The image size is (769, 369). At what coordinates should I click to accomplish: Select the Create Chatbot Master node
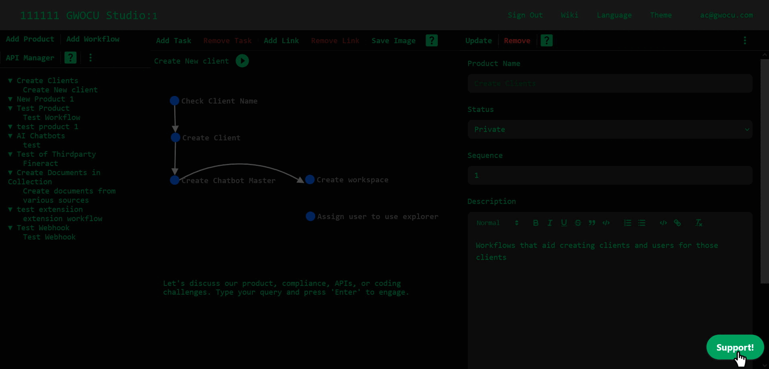tap(175, 180)
